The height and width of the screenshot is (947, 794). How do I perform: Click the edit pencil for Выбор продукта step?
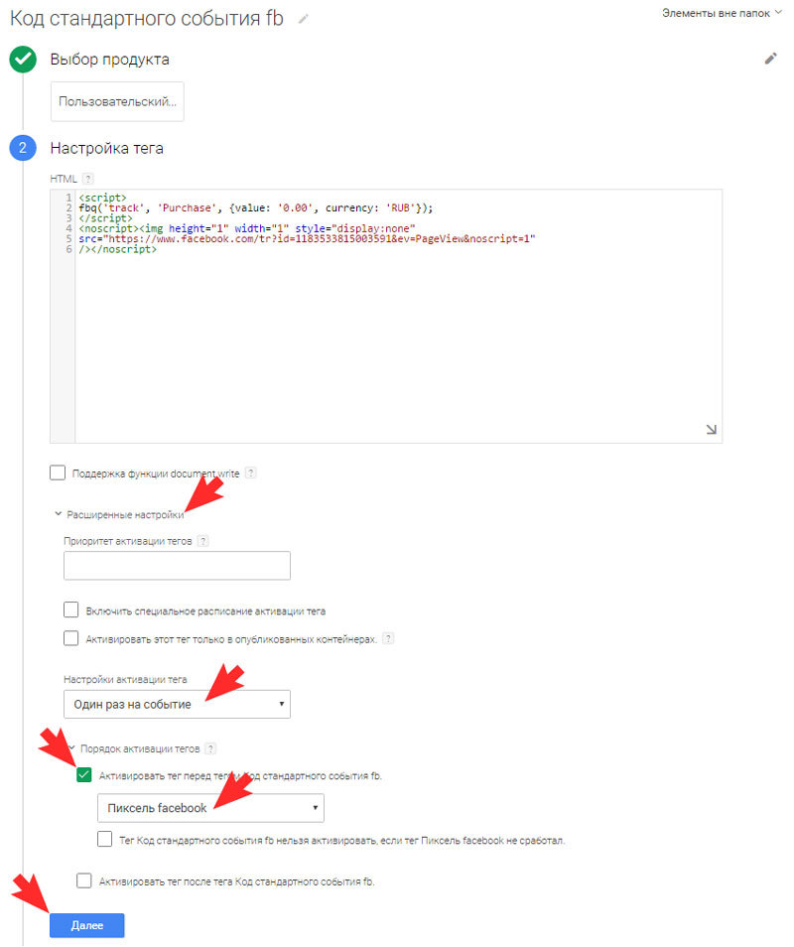(x=770, y=59)
